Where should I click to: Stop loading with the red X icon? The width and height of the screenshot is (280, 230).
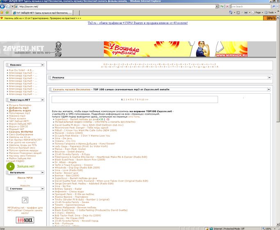pyautogui.click(x=228, y=7)
